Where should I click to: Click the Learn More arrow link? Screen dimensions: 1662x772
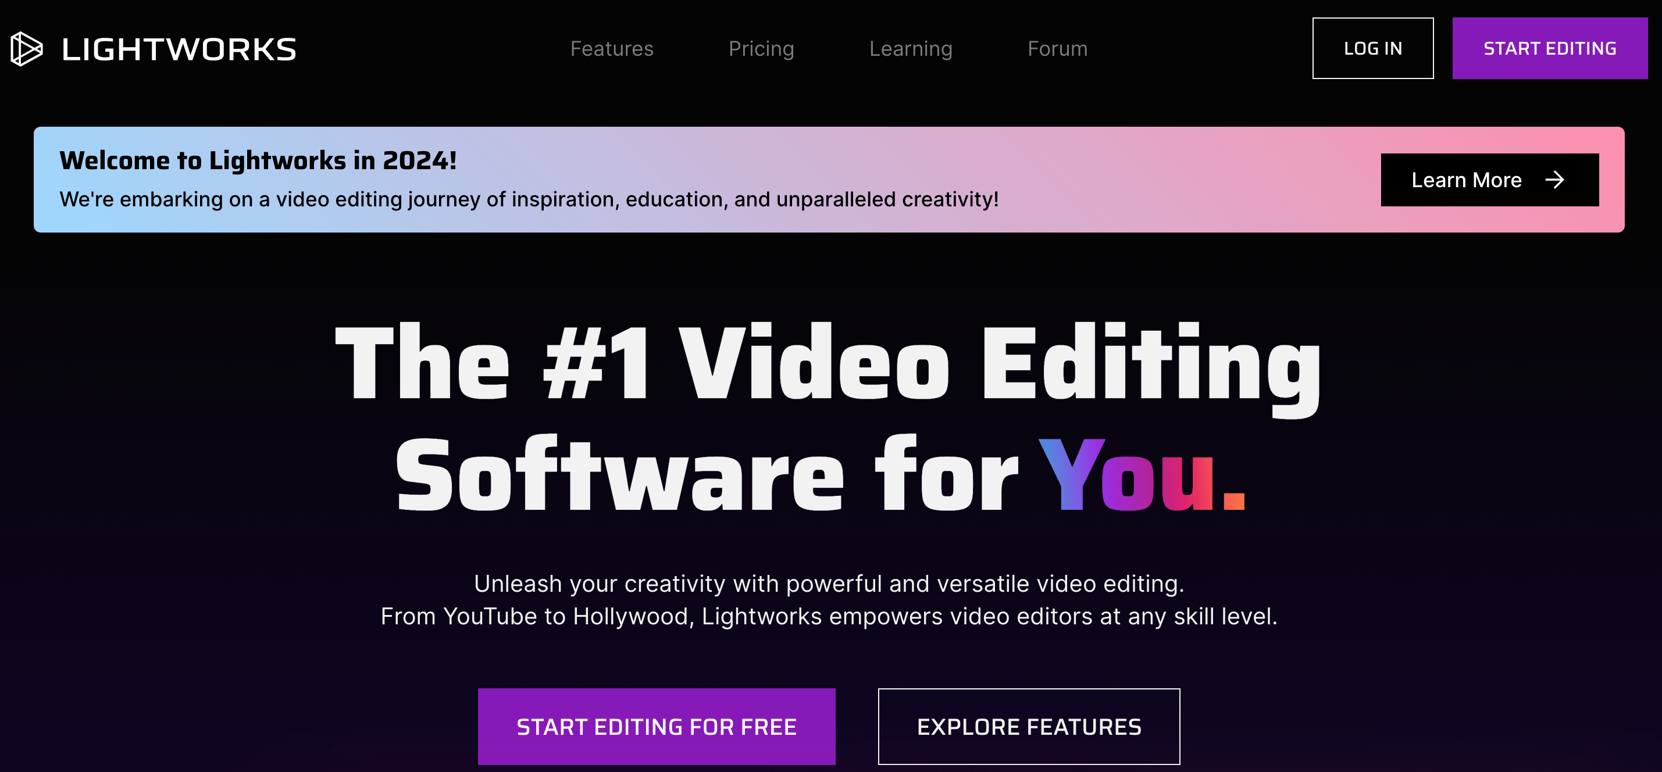pyautogui.click(x=1490, y=180)
